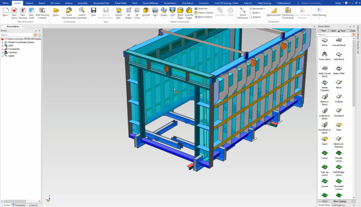The image size is (361, 207).
Task: Pick the Conic Stock catalog item
Action: 325,56
